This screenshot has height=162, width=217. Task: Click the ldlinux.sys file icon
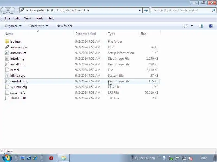tap(7, 76)
